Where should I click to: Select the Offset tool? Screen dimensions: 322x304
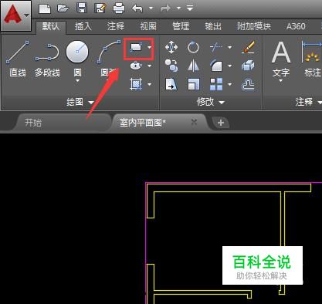tap(248, 84)
